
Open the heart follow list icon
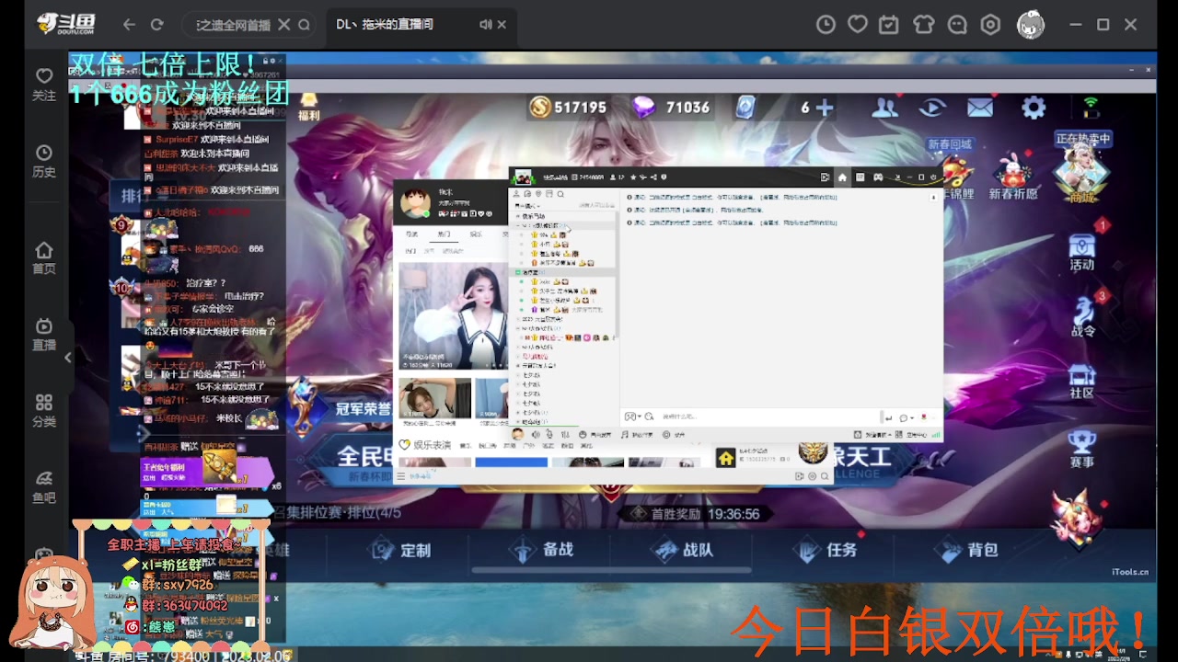pyautogui.click(x=858, y=25)
